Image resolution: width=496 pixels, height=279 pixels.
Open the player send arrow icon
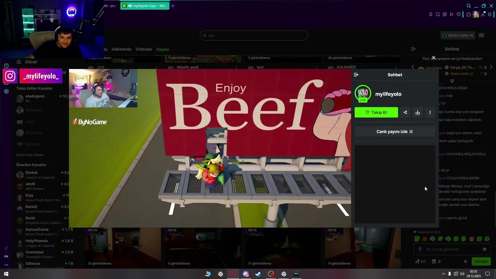pos(451,14)
